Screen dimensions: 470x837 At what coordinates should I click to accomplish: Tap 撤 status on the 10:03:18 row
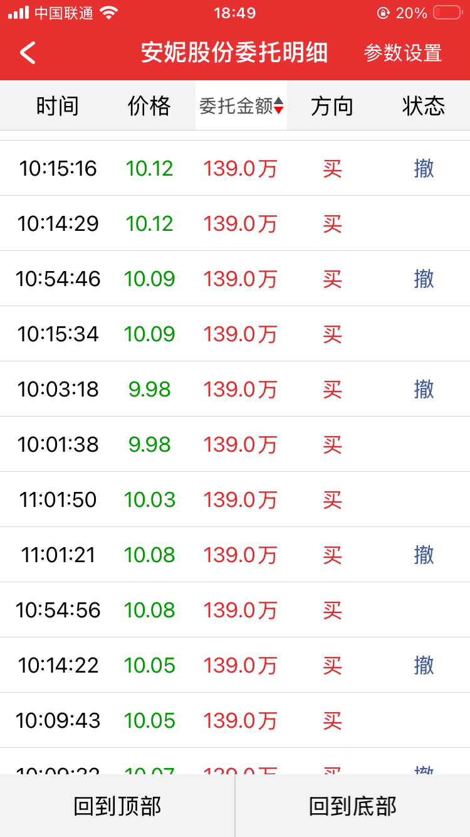tap(424, 389)
